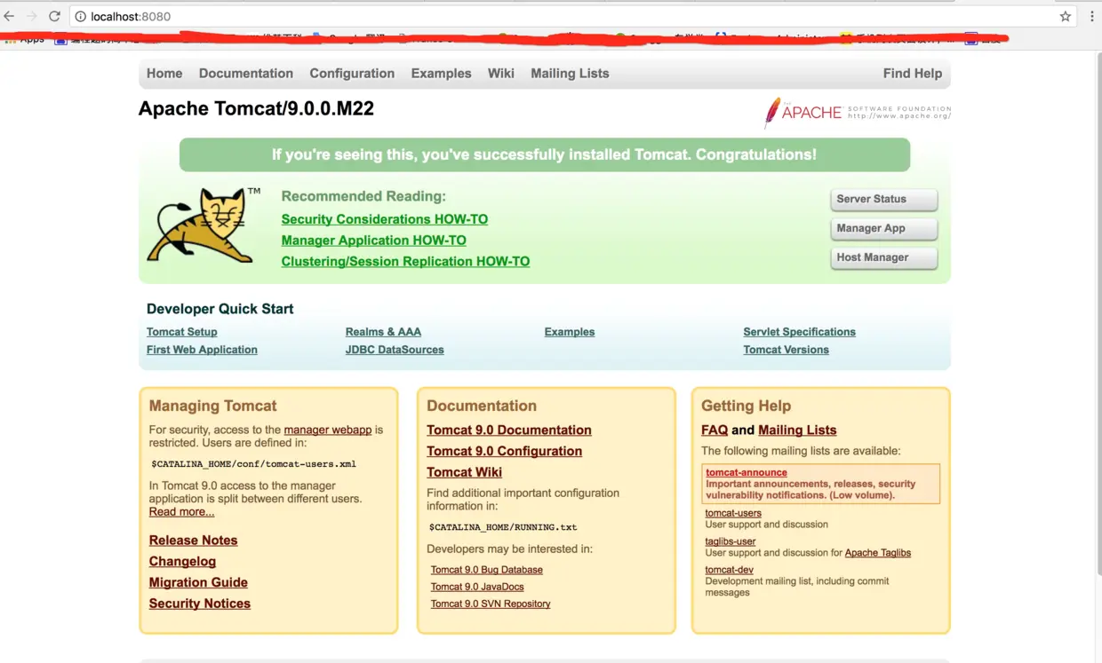Image resolution: width=1102 pixels, height=663 pixels.
Task: Click the Tomcat cat logo
Action: point(203,225)
